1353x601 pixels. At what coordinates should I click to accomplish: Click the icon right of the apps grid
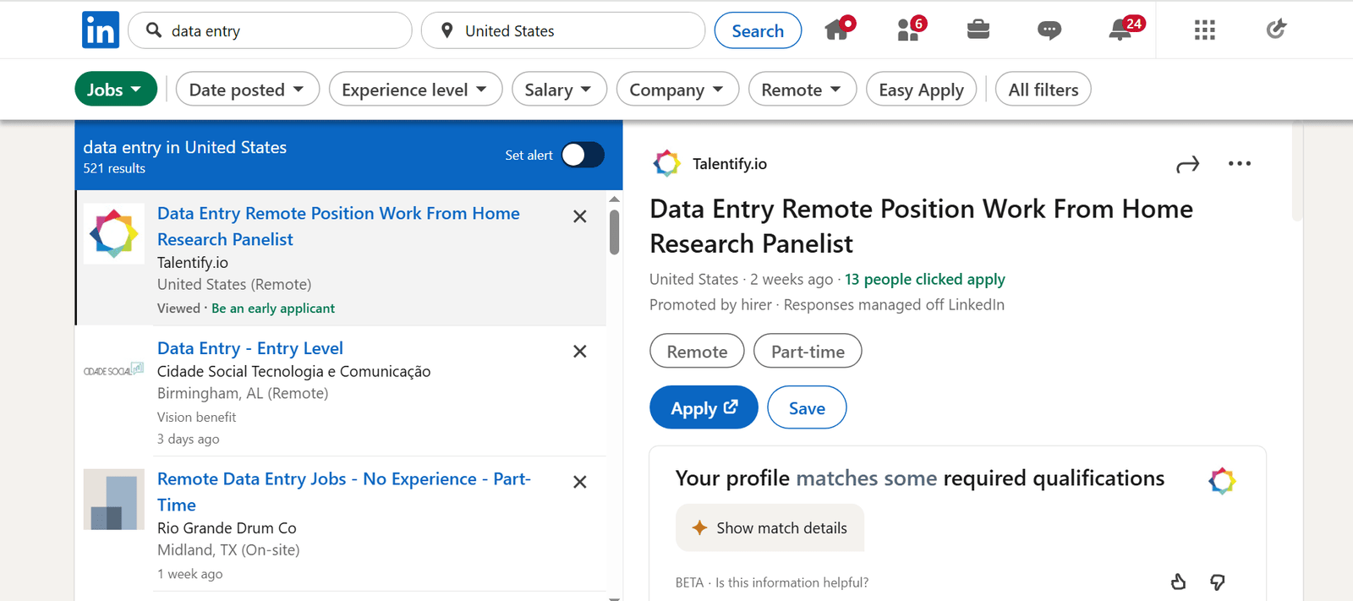tap(1276, 30)
